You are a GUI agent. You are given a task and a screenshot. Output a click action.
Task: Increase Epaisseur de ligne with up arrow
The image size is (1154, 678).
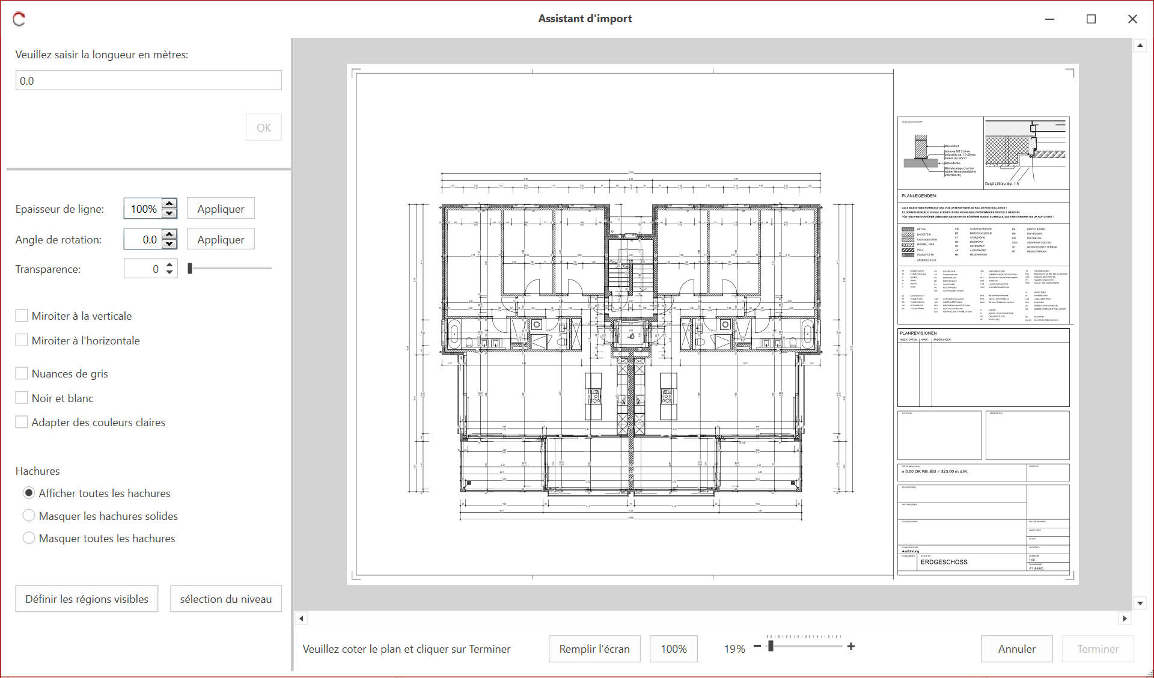169,204
